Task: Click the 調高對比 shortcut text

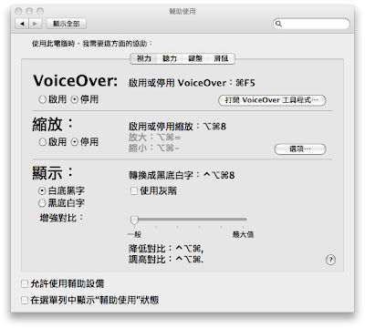Action: tap(166, 260)
